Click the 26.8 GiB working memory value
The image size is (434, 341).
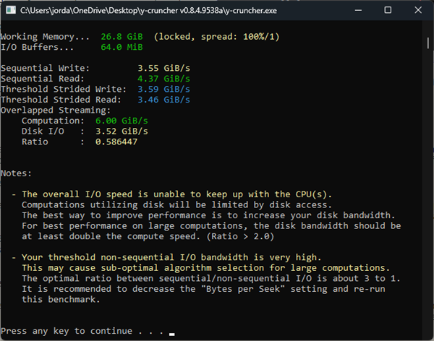pyautogui.click(x=122, y=37)
